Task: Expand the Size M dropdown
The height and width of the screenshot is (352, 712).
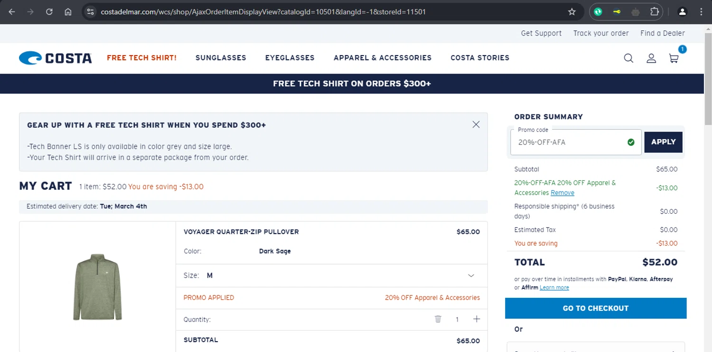Action: pyautogui.click(x=332, y=276)
